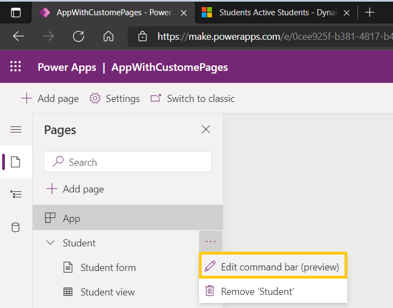Select the Pages icon in left rail
The width and height of the screenshot is (393, 308).
coord(16,162)
